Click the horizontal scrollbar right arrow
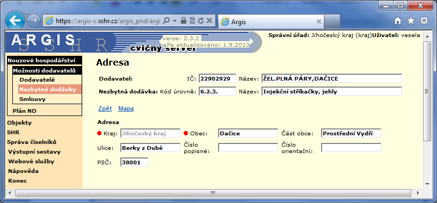This screenshot has width=437, height=203. click(418, 193)
